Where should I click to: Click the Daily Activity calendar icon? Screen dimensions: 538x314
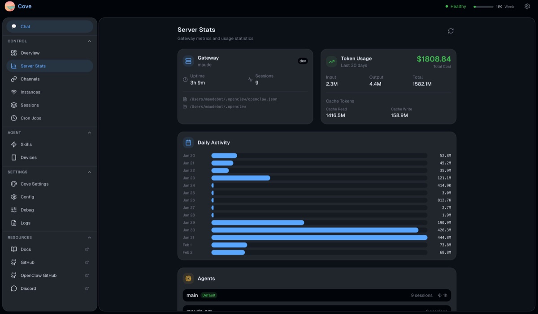(x=188, y=142)
